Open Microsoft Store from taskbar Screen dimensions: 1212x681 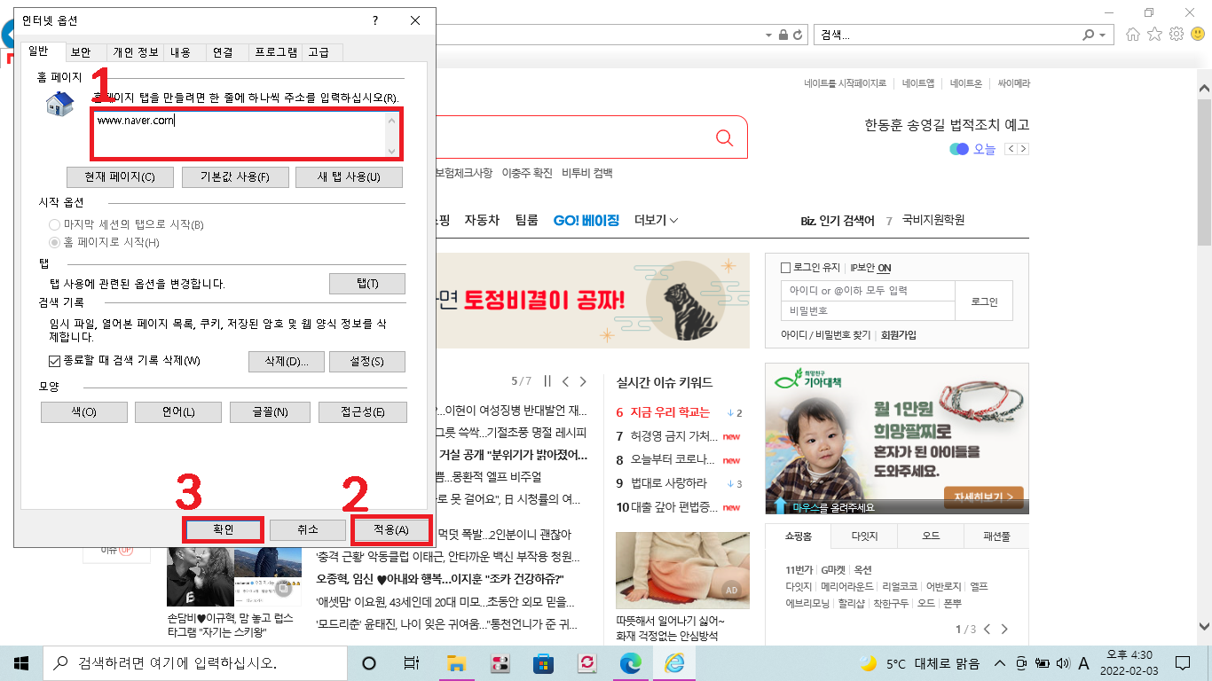coord(543,662)
